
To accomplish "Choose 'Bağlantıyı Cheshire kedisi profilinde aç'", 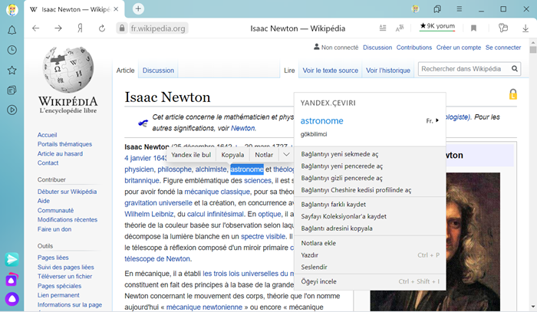I will pos(370,190).
